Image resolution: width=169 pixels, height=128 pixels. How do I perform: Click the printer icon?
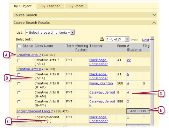click(102, 39)
